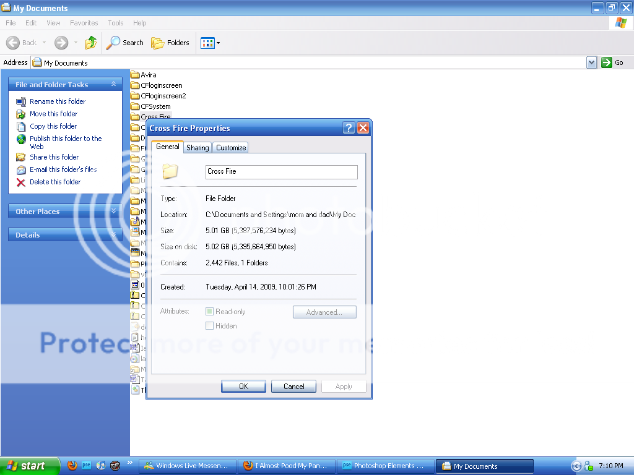This screenshot has height=475, width=634.
Task: Expand the address bar dropdown arrow
Action: coord(591,62)
